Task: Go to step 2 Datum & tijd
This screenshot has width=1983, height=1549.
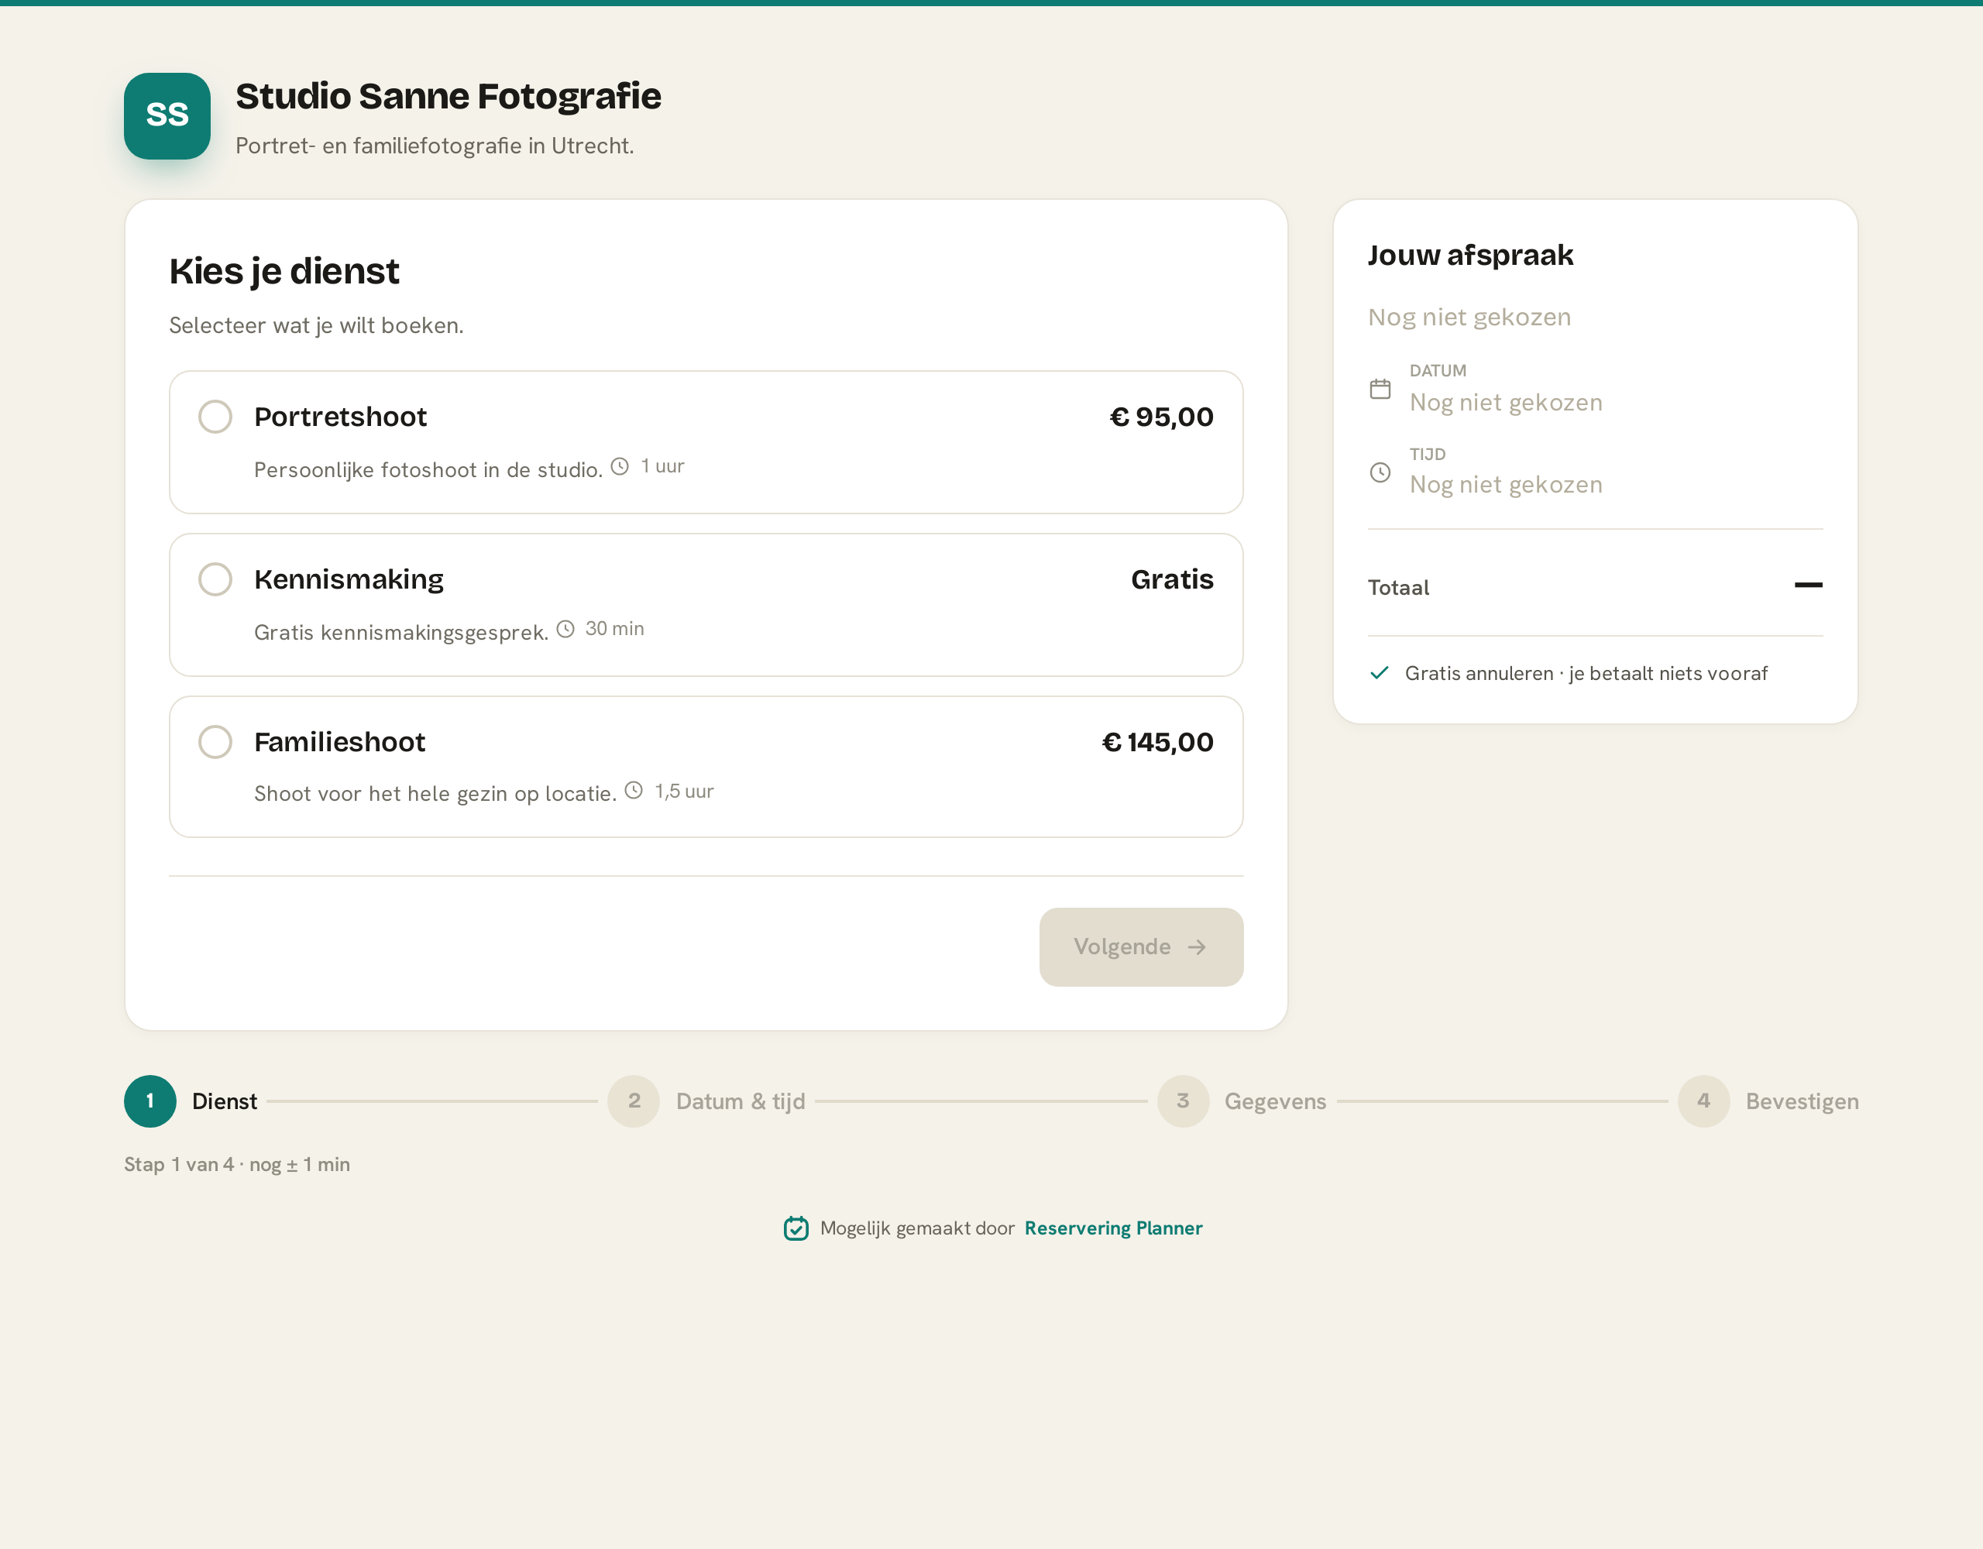Action: [x=706, y=1101]
